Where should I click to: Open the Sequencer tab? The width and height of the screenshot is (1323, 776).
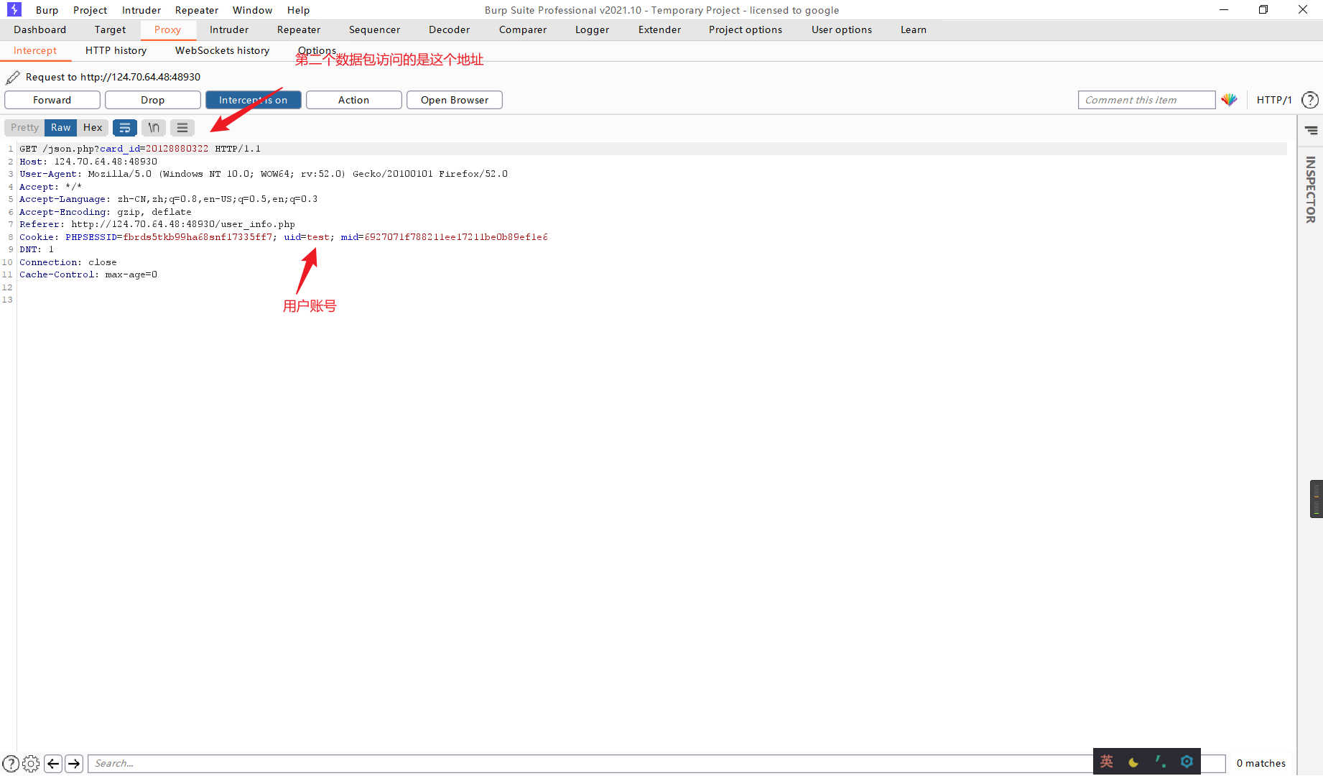(375, 29)
